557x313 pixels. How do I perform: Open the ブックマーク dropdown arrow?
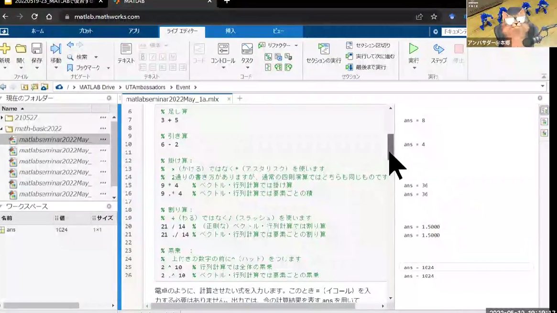click(x=109, y=68)
